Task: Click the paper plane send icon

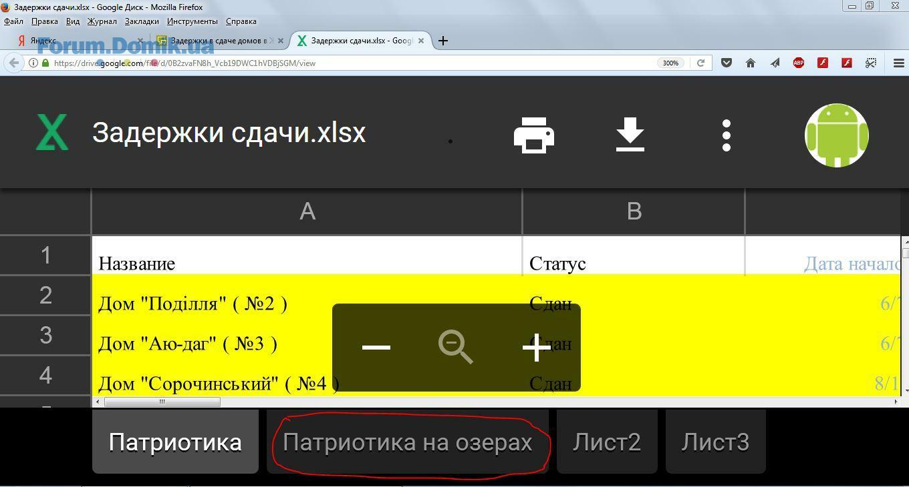Action: tap(775, 63)
